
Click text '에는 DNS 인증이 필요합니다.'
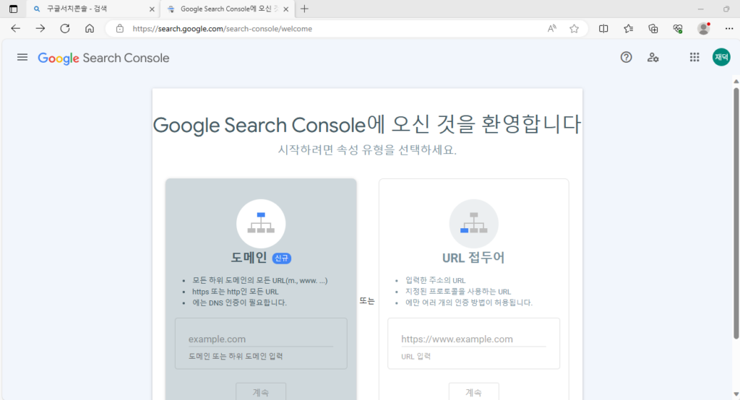click(239, 303)
